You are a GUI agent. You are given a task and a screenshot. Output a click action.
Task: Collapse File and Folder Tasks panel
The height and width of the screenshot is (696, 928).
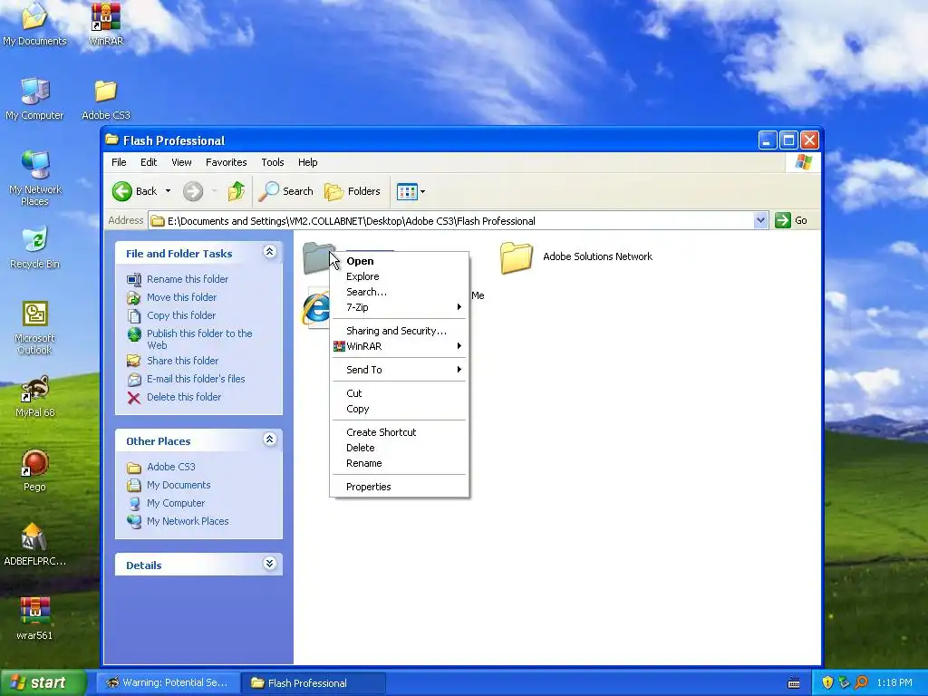click(x=269, y=252)
